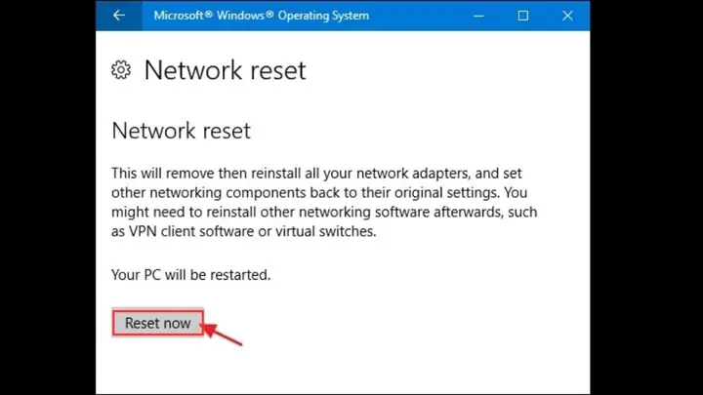Screen dimensions: 703x395
Task: Click the black area right of the window
Action: [646, 197]
